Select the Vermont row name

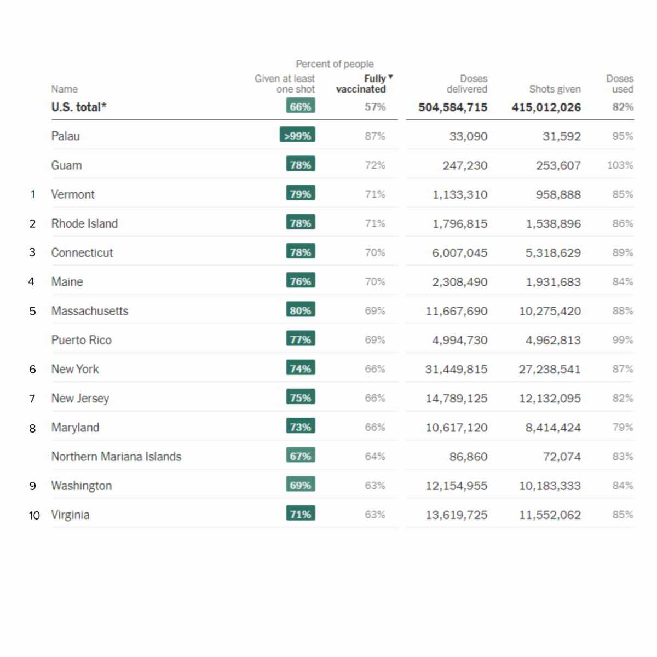coord(73,194)
